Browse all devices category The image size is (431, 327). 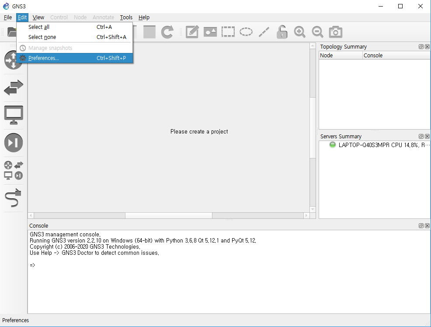tap(14, 170)
